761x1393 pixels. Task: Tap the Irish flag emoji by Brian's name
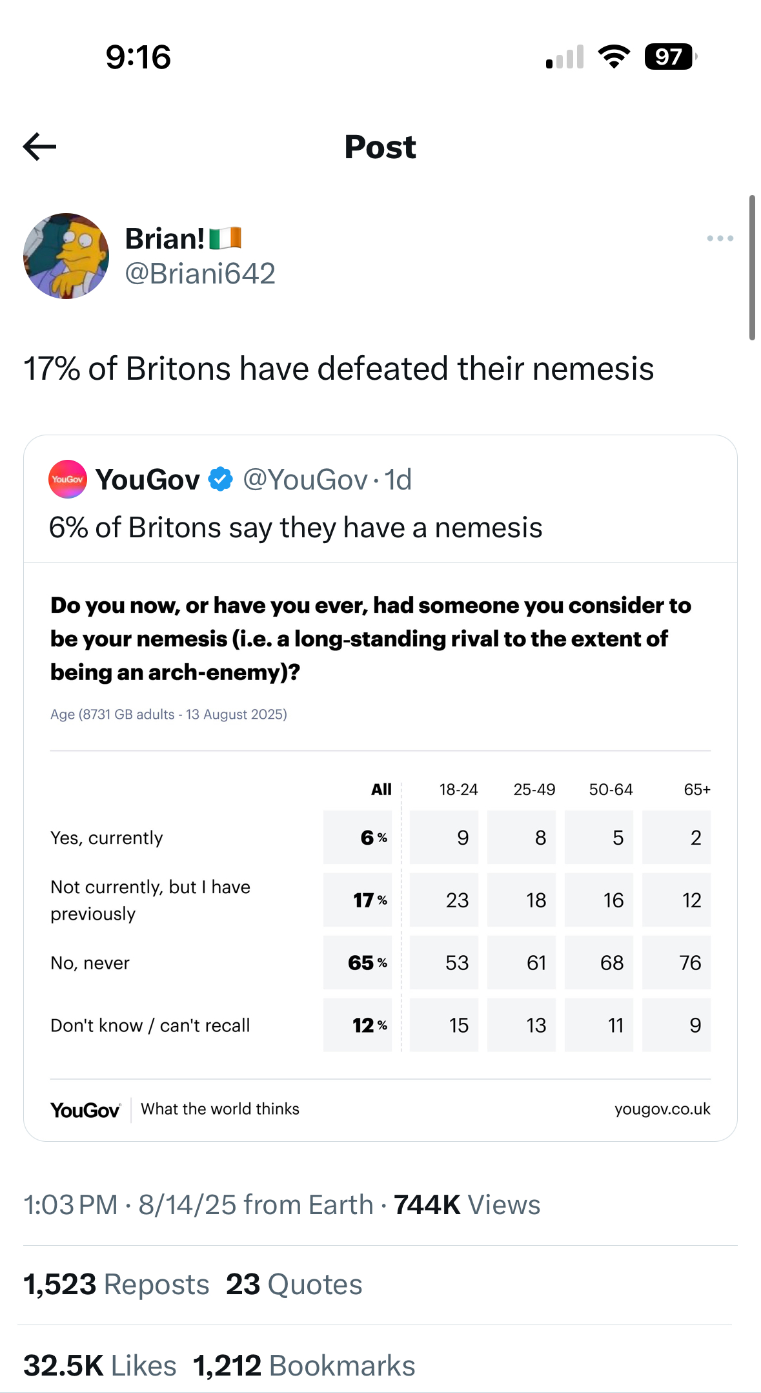click(225, 238)
